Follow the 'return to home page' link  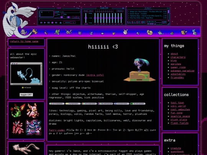24,41
